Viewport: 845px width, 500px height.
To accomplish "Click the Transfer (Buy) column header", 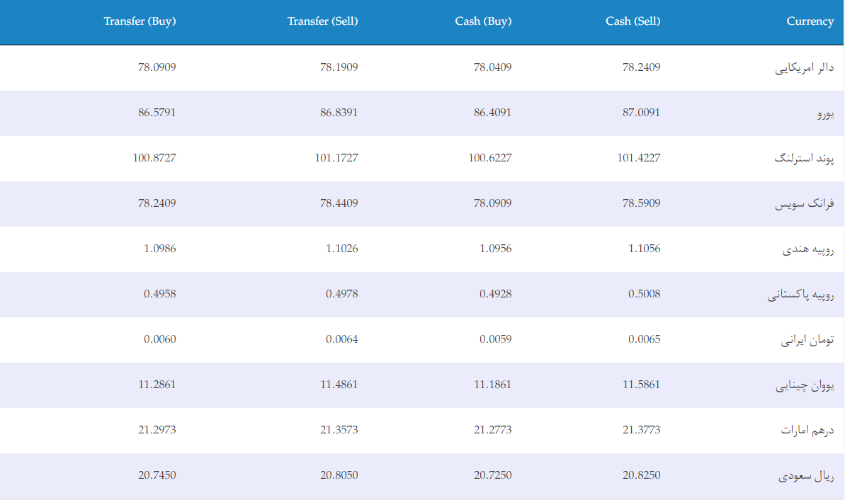I will [140, 21].
